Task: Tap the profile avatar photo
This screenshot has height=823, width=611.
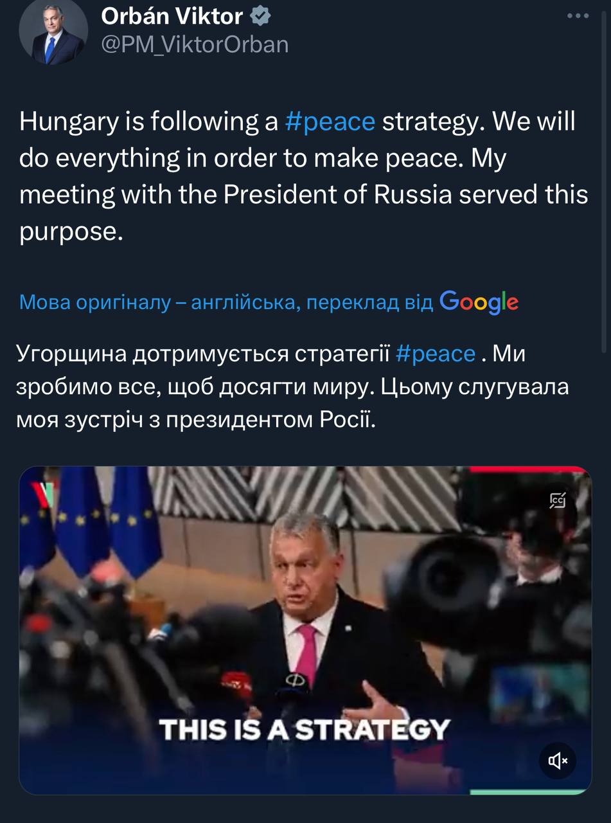Action: tap(53, 31)
